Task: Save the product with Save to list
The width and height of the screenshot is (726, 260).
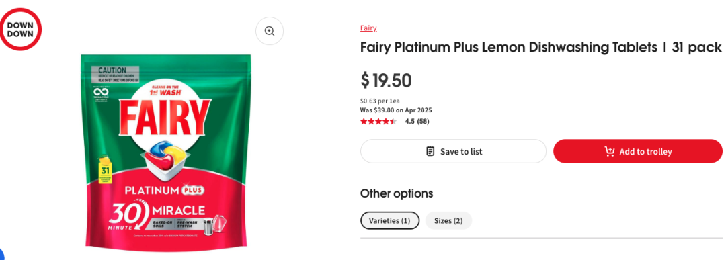Action: tap(453, 151)
